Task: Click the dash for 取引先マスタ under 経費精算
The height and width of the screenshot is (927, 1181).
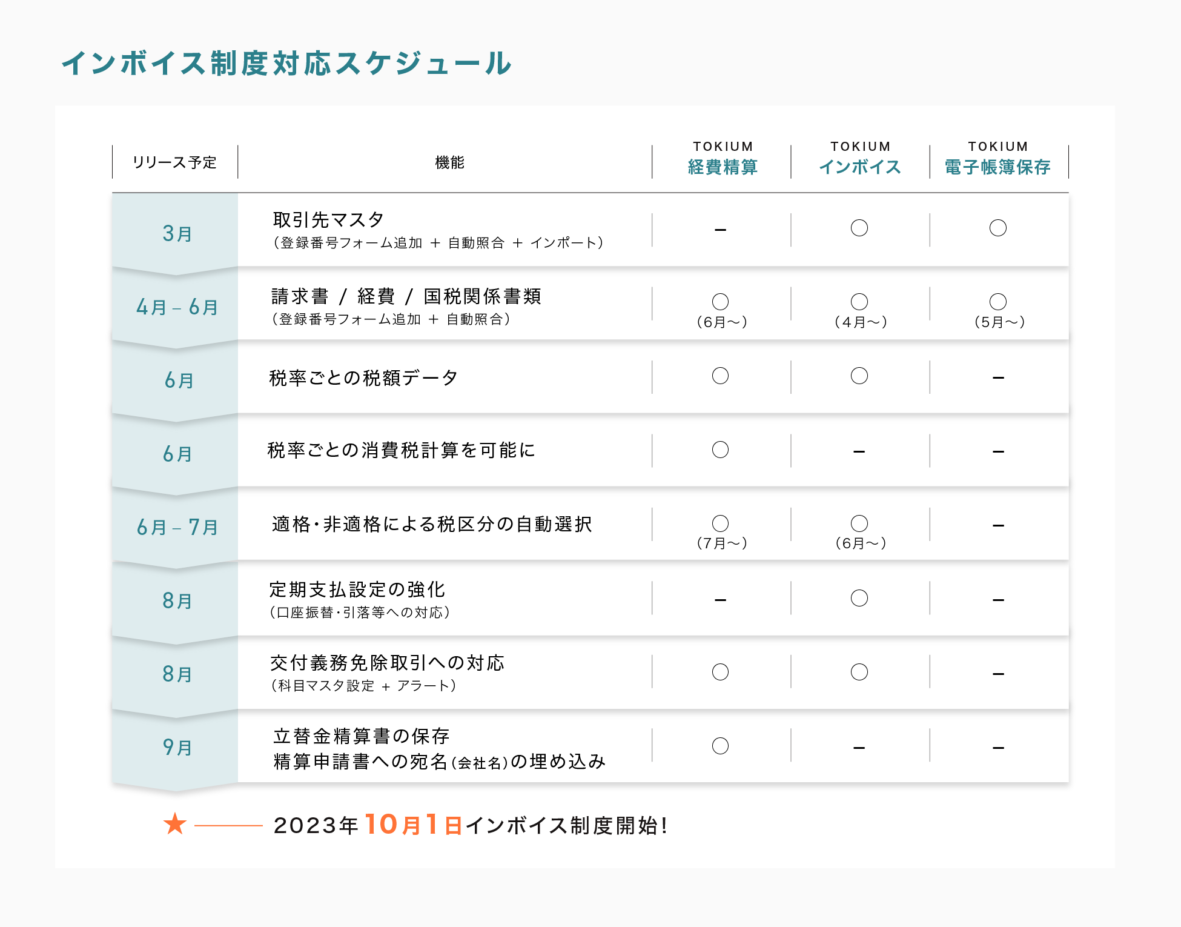Action: pyautogui.click(x=720, y=230)
